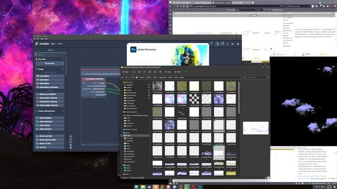Adjust the browser status bar zoom slider
This screenshot has width=337, height=189.
[318, 184]
